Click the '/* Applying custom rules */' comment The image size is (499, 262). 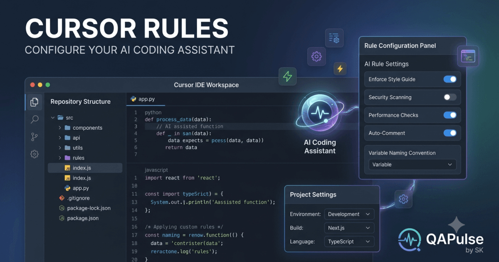coord(184,227)
